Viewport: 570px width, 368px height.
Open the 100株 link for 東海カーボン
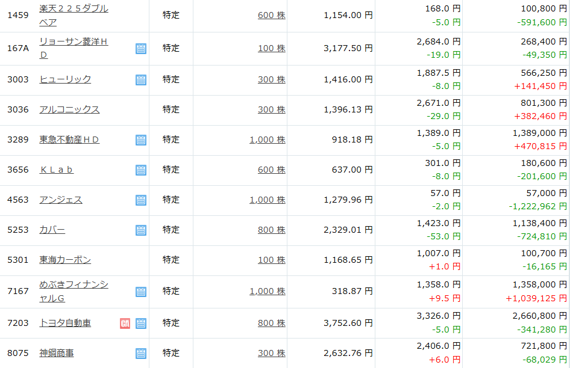(x=271, y=260)
